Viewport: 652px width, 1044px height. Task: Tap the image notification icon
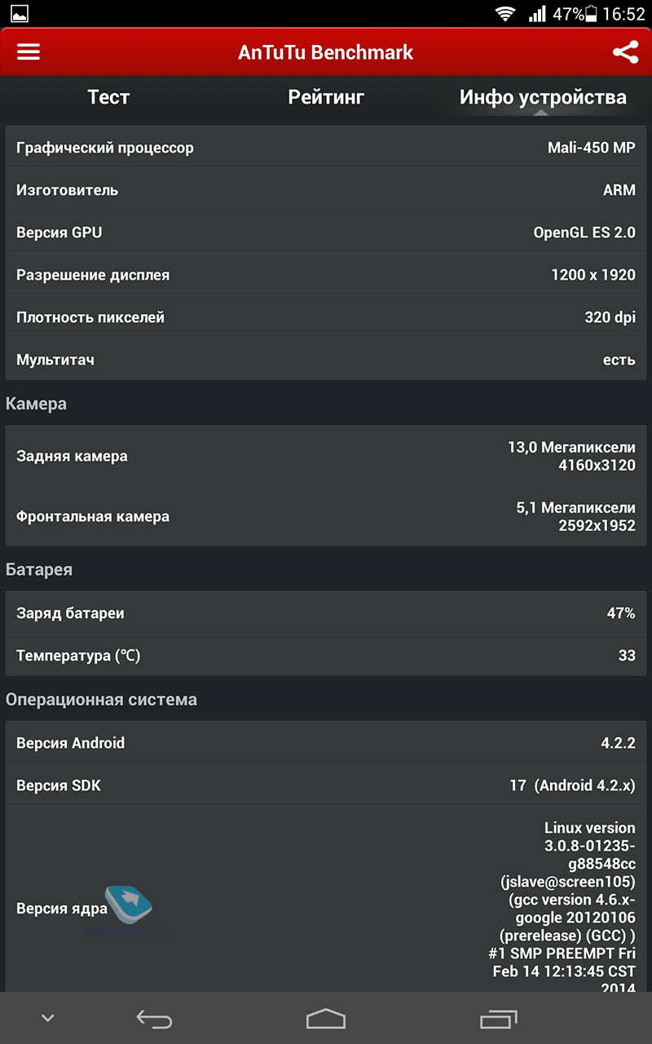click(x=19, y=14)
